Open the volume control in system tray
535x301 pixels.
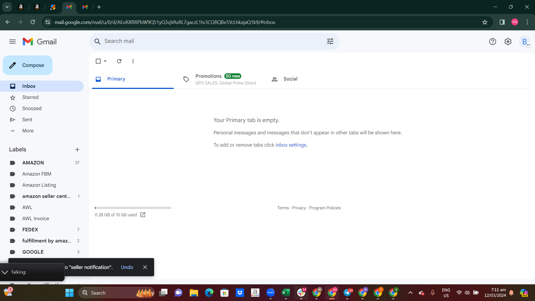point(467,293)
